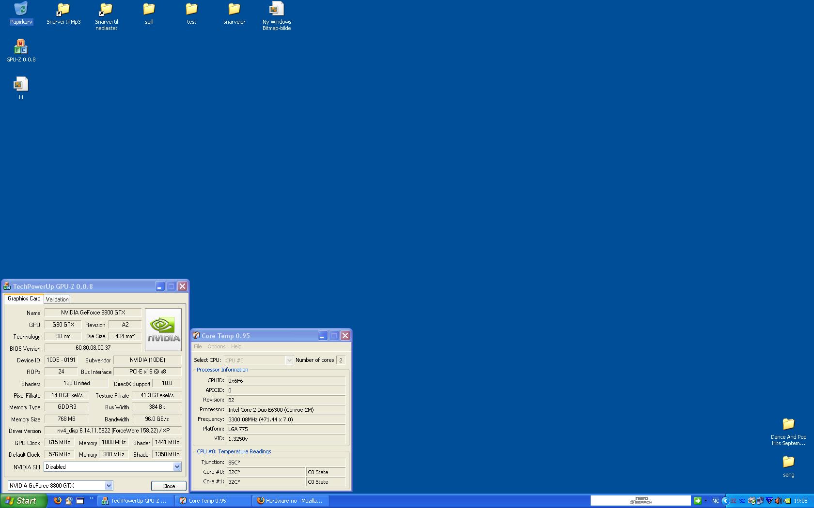This screenshot has width=814, height=508.
Task: Click the Frequency field 3300.08MHz
Action: point(286,419)
